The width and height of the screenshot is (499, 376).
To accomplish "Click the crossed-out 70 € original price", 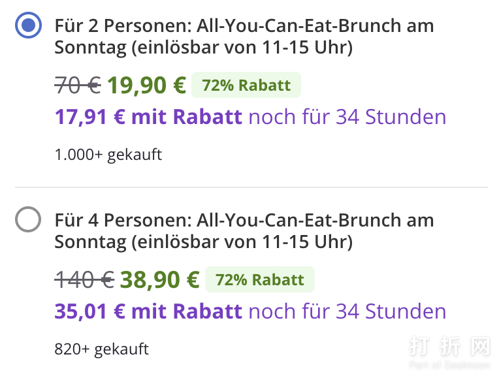I will (x=77, y=85).
